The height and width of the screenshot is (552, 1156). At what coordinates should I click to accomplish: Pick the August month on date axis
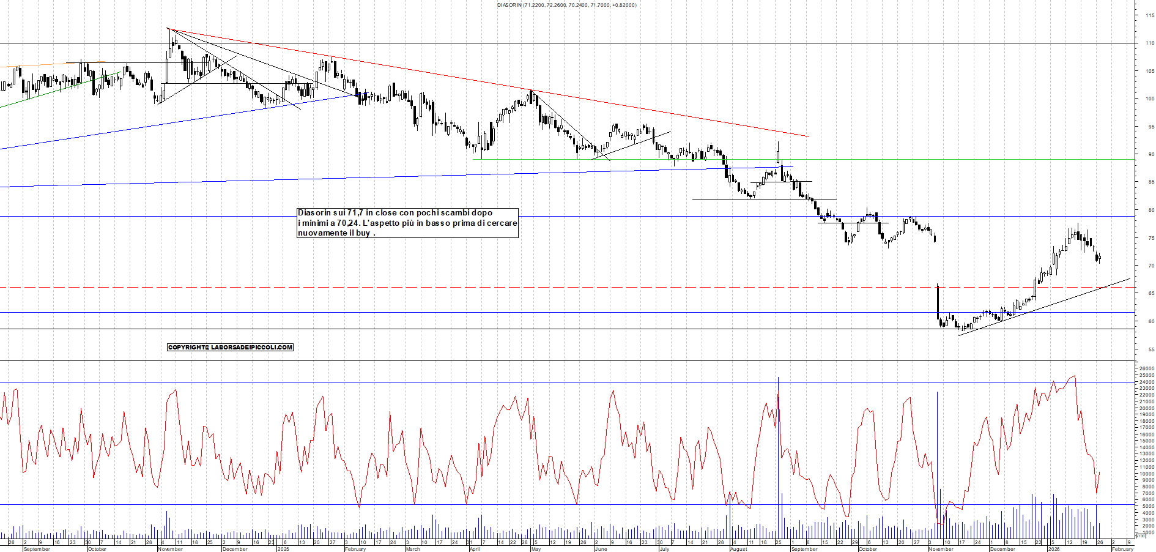click(x=738, y=549)
